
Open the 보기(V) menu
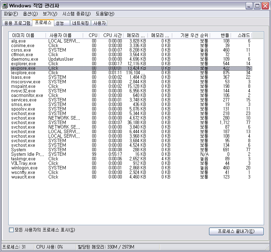coord(50,14)
